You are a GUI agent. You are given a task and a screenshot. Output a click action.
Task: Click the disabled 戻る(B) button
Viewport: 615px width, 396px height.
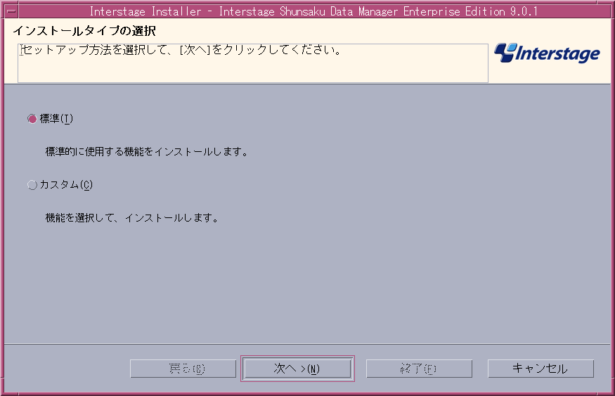click(183, 369)
